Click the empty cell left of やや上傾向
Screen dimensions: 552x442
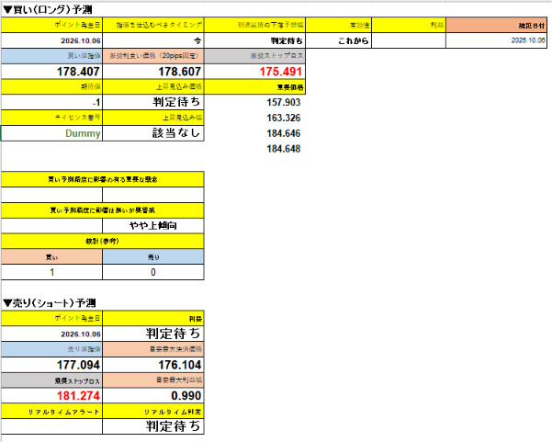pyautogui.click(x=51, y=226)
